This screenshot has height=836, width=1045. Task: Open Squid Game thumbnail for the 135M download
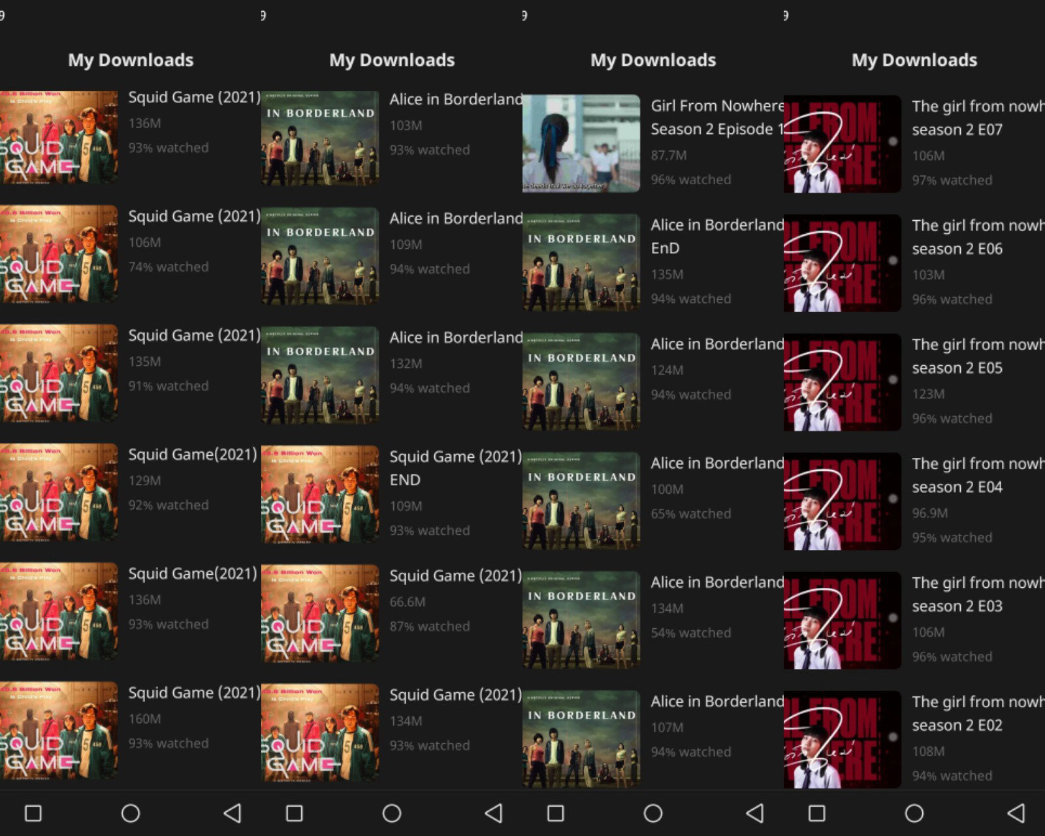tap(59, 374)
